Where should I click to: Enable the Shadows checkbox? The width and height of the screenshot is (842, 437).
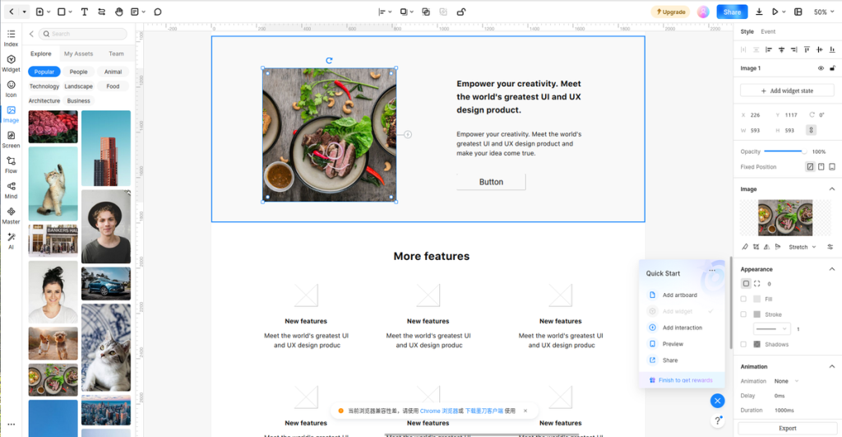click(x=743, y=344)
